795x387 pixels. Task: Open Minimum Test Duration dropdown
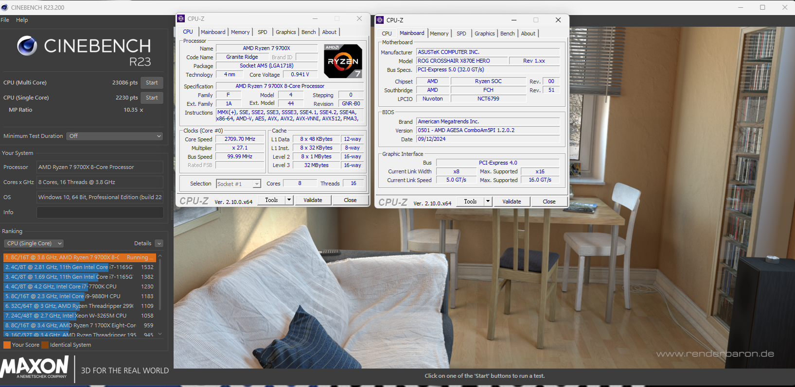115,136
